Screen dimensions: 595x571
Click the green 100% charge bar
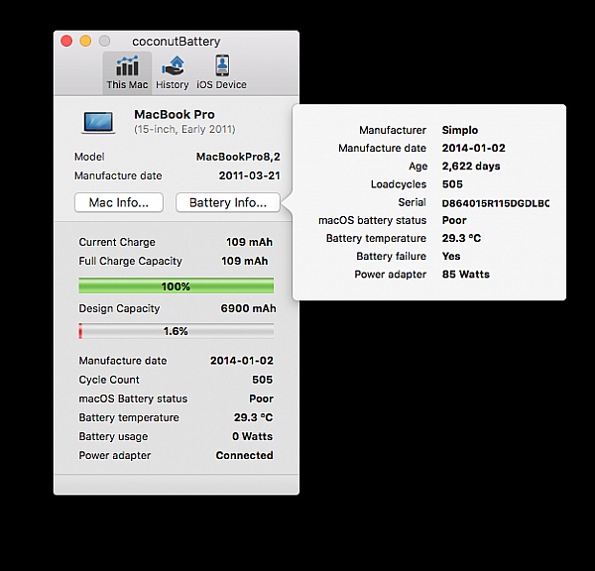176,285
